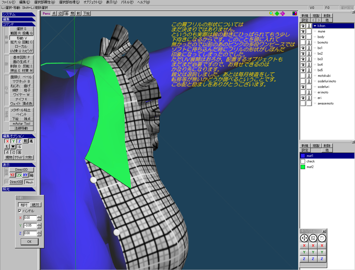Uncheck the ハンドル checkbox

[x=20, y=211]
